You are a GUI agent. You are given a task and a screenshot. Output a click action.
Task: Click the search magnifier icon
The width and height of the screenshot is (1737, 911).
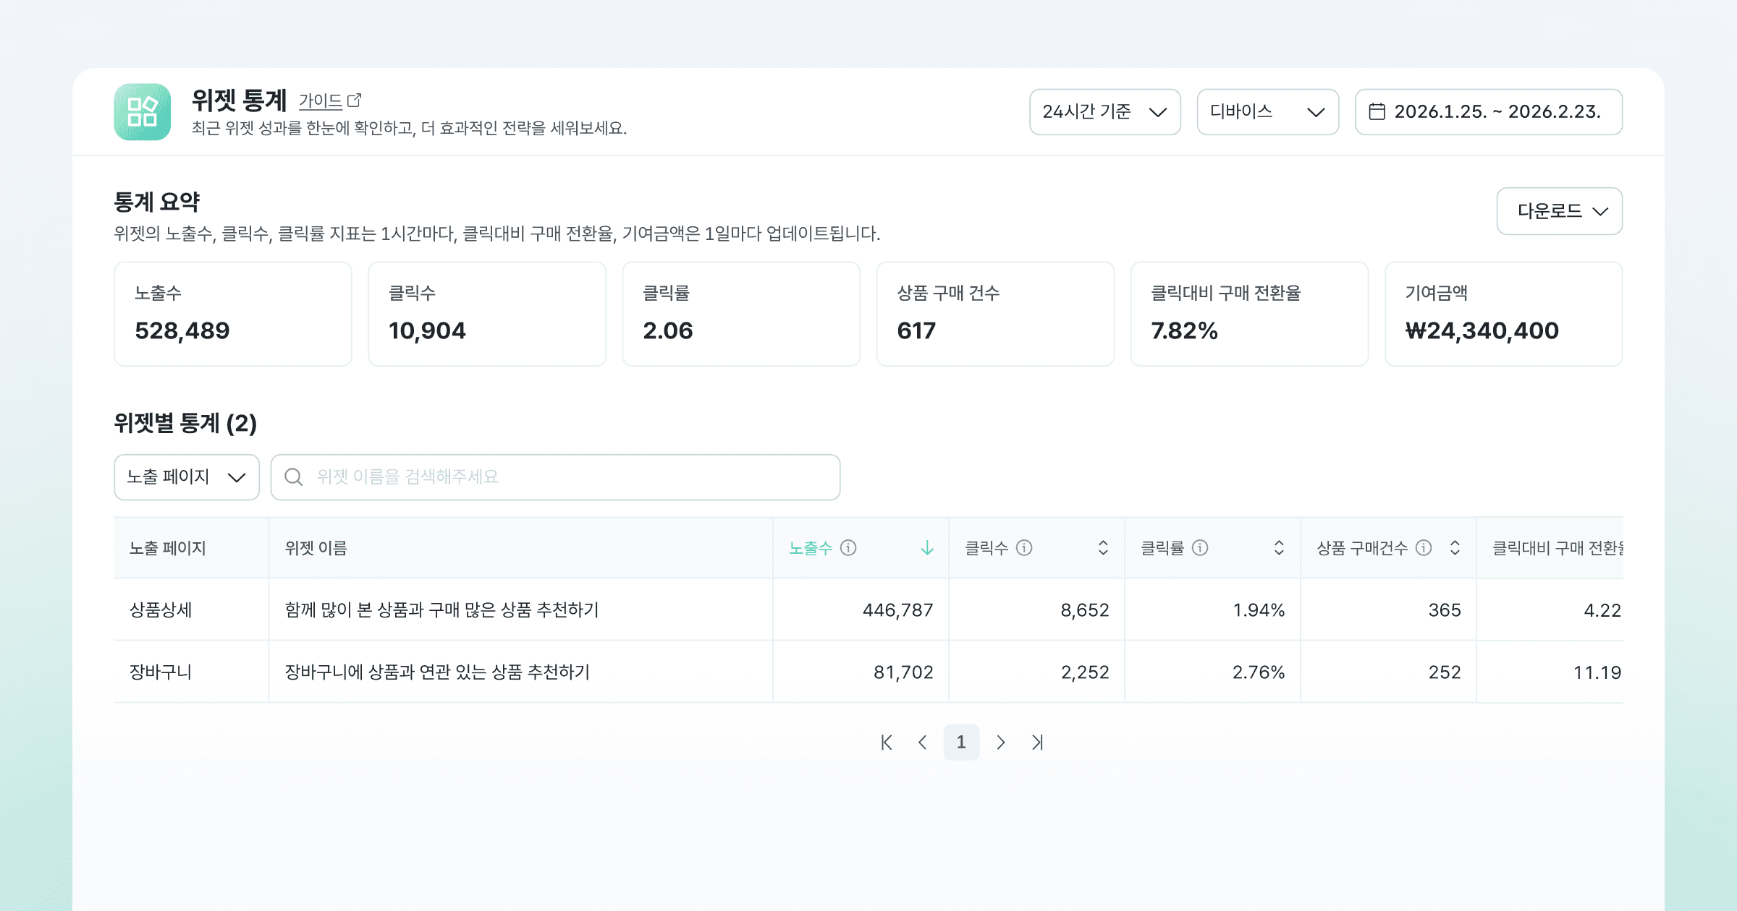pyautogui.click(x=293, y=477)
